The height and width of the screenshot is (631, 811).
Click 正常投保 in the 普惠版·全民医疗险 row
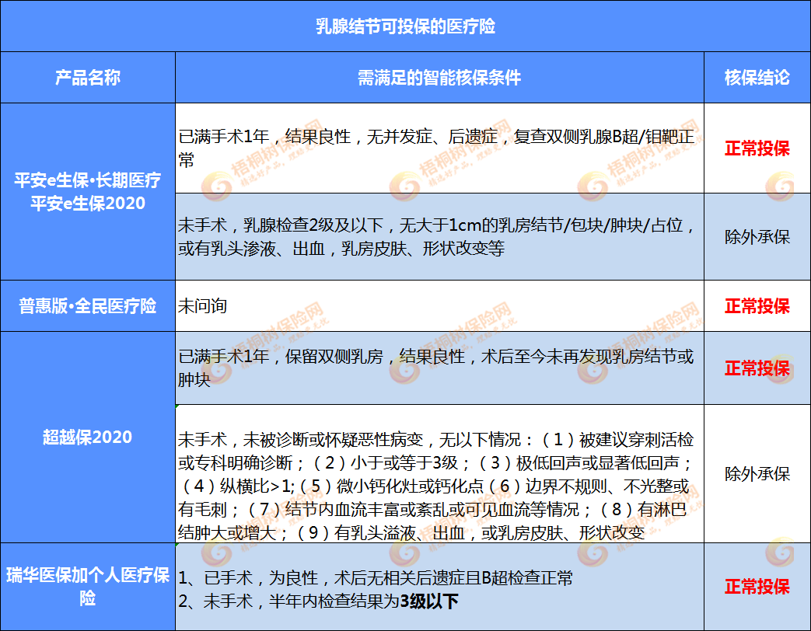(x=757, y=306)
